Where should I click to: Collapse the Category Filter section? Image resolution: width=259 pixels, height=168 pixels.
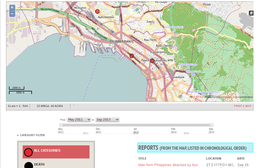point(31,135)
